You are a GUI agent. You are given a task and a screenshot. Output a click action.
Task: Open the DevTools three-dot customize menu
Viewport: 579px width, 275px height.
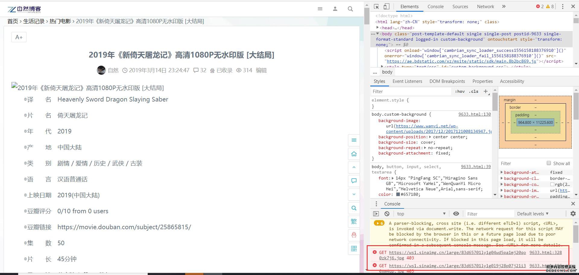click(562, 6)
